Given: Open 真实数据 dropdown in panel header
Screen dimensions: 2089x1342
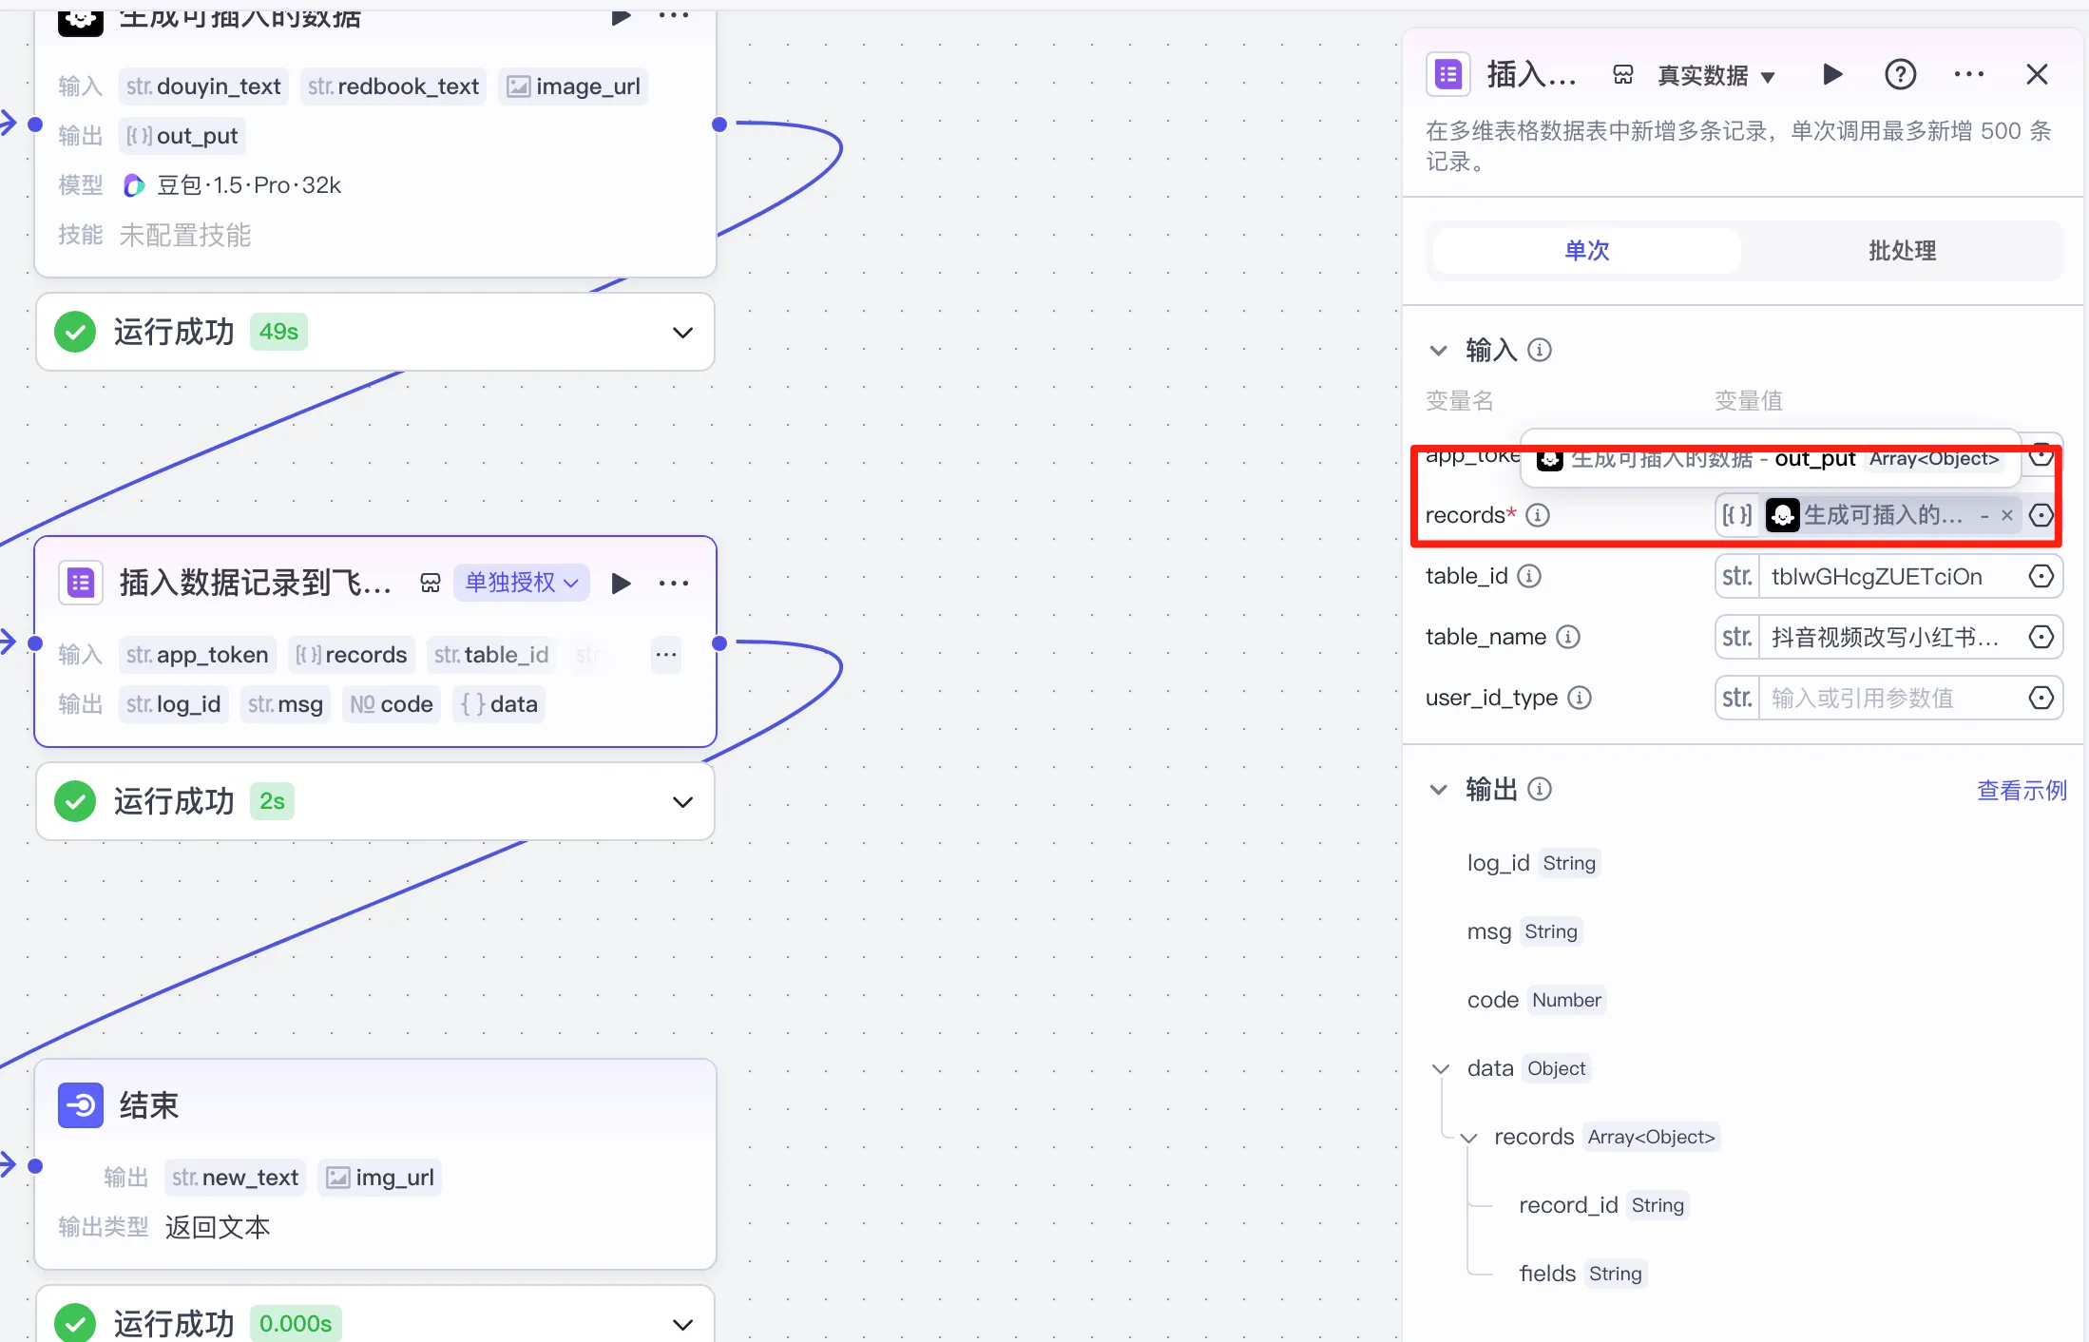Looking at the screenshot, I should [x=1715, y=75].
